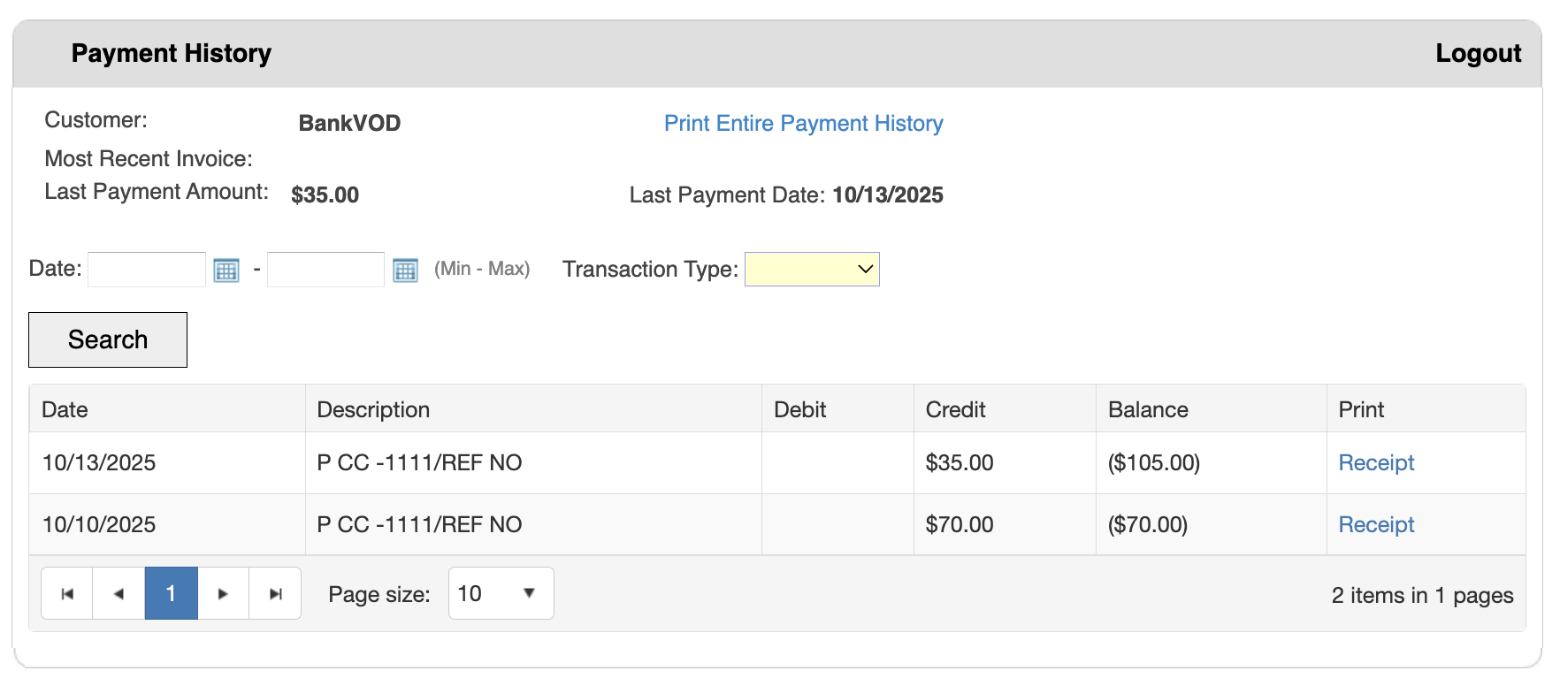Select the 10/13/2025 transaction row
The image size is (1560, 686).
click(x=531, y=462)
